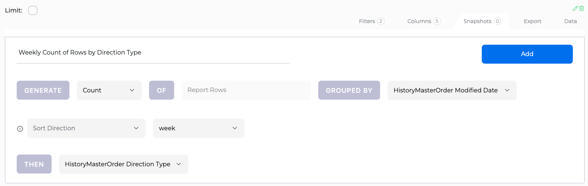
Task: Click the THEN label block
Action: tap(34, 164)
